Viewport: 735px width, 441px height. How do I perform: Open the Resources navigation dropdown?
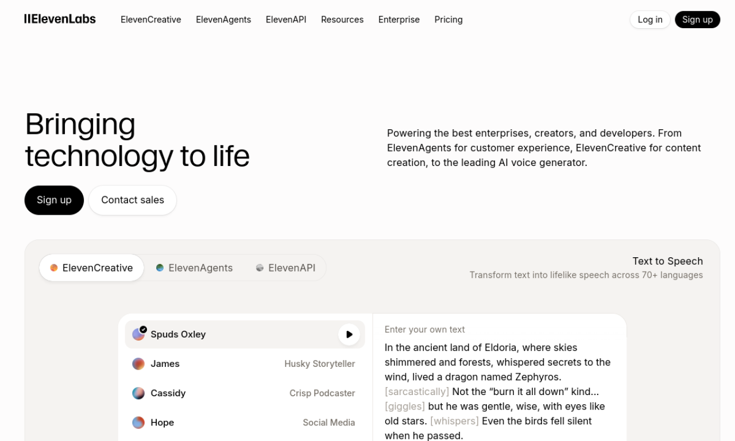tap(342, 20)
